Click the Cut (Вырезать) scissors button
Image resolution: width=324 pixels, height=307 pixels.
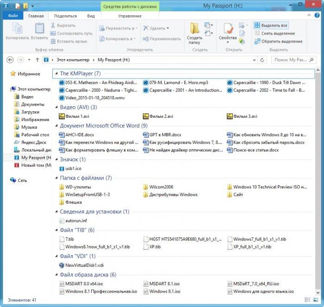[63, 25]
